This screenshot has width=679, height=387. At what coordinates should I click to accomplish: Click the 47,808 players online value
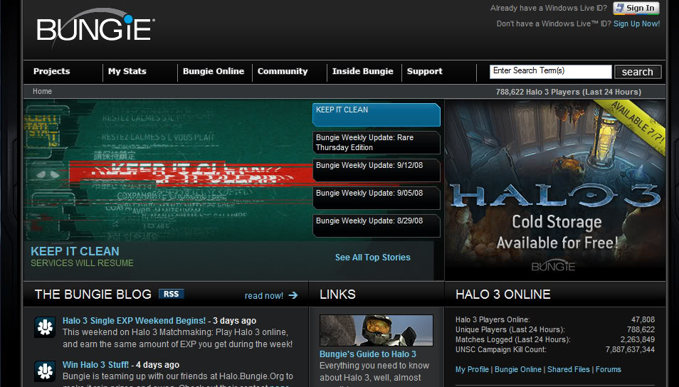point(643,319)
